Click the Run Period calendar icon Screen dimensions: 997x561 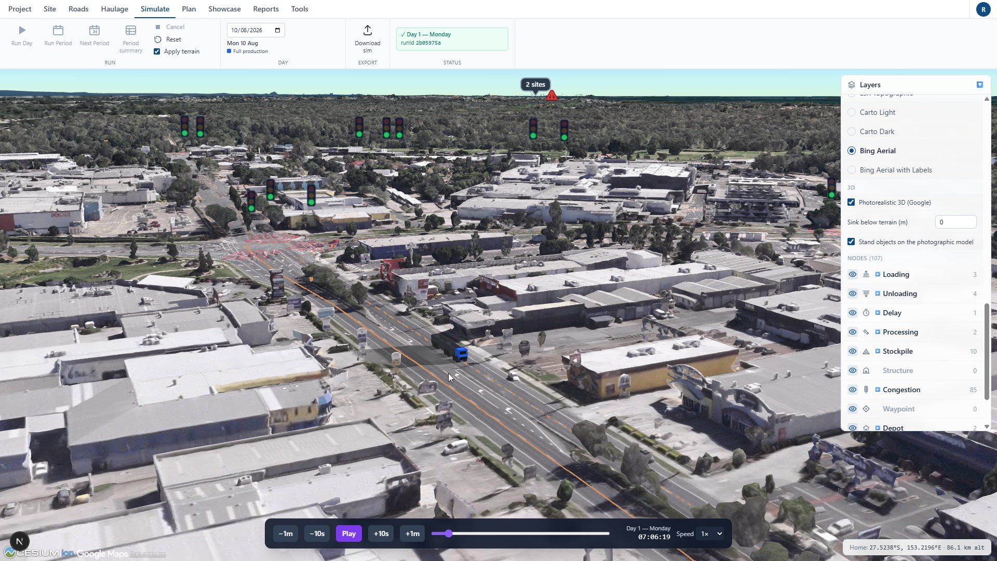click(58, 30)
